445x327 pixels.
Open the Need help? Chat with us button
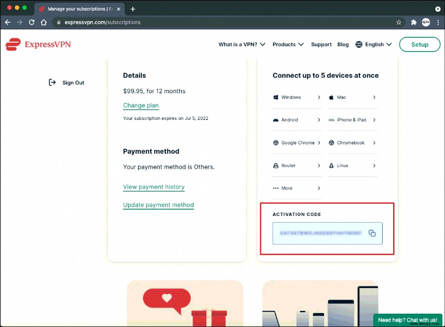coord(408,320)
